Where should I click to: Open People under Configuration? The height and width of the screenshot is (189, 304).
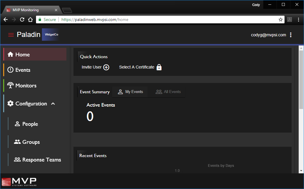[30, 124]
